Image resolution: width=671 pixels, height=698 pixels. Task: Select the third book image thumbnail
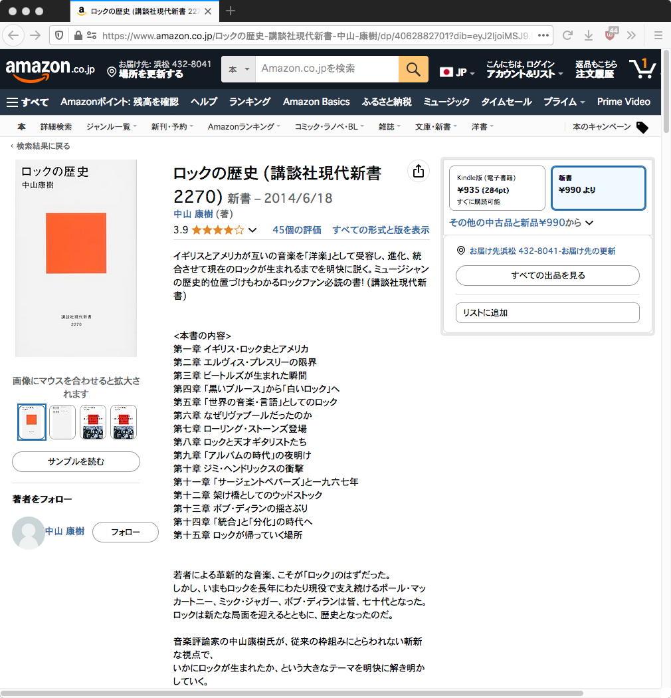pos(93,422)
